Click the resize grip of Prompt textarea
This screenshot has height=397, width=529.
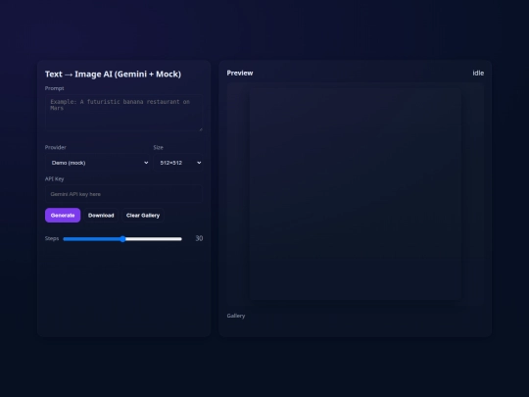pos(201,129)
